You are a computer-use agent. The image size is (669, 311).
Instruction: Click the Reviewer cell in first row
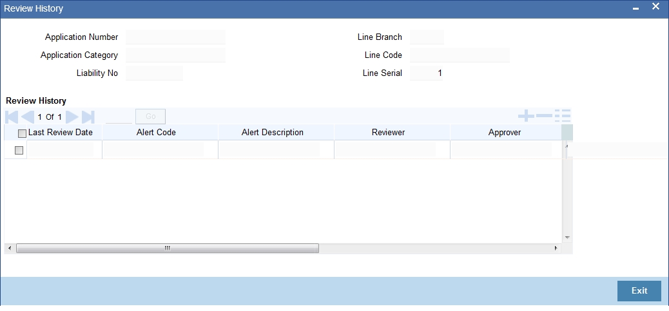(385, 149)
